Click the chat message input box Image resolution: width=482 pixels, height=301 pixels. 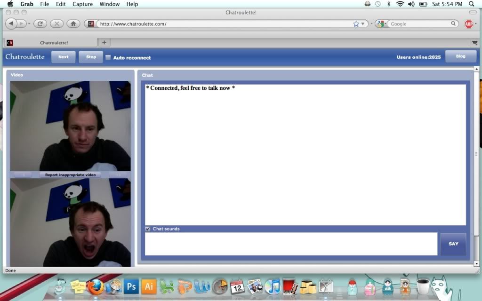pos(291,244)
